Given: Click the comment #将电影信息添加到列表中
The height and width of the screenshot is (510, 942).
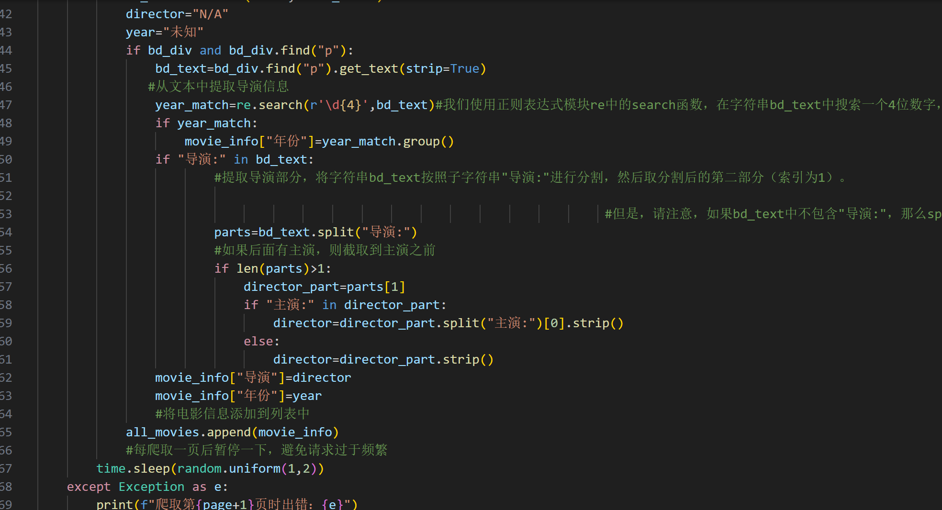Looking at the screenshot, I should click(232, 414).
